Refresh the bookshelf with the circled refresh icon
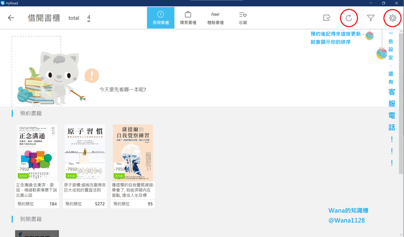Image resolution: width=404 pixels, height=237 pixels. click(x=349, y=18)
